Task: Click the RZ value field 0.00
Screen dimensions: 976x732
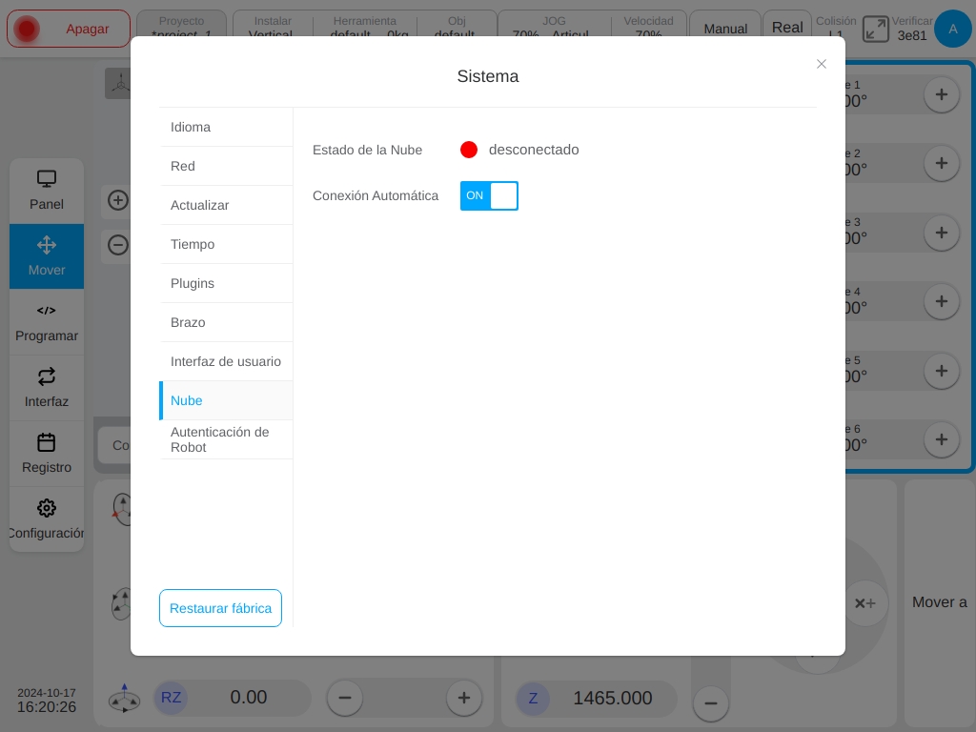Action: (x=249, y=697)
